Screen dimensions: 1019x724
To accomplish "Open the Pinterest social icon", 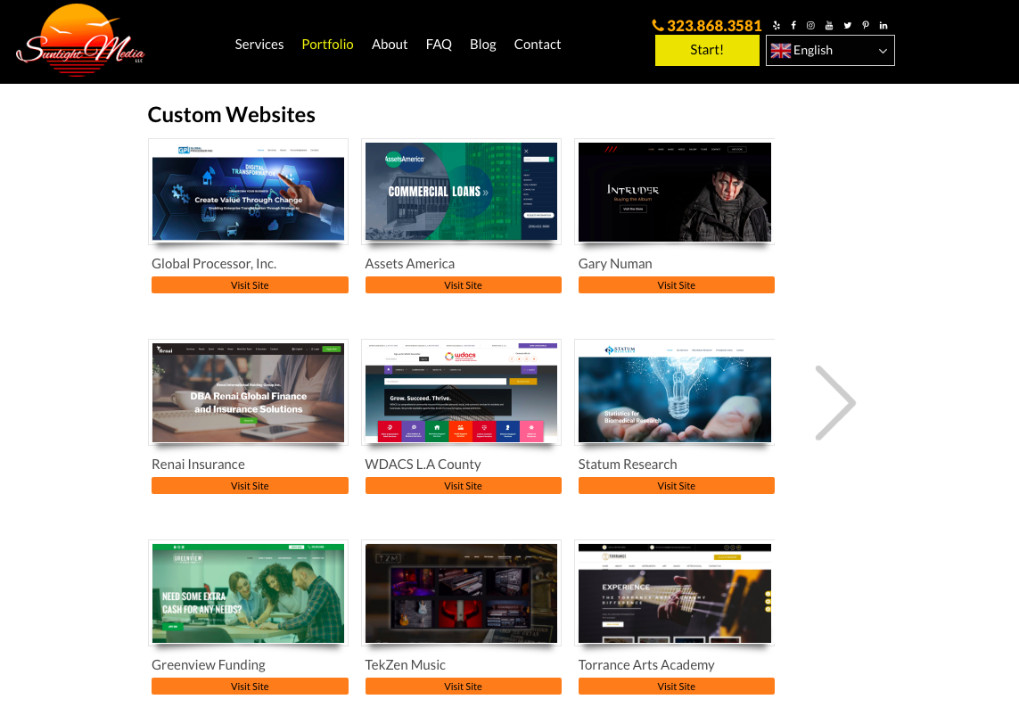I will tap(865, 25).
